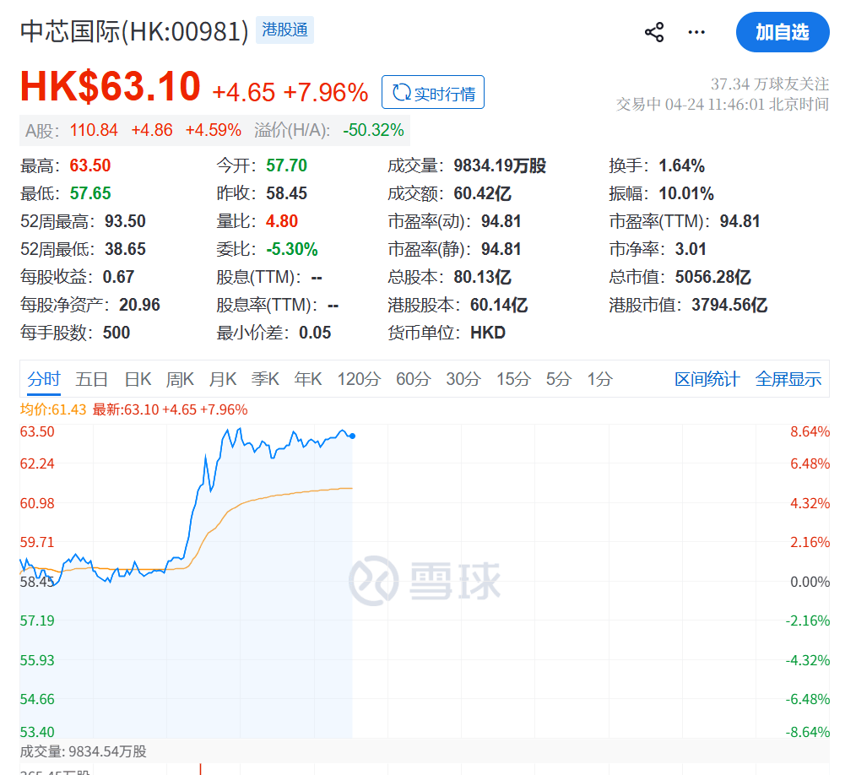
Task: Click 全屏显示 to view fullscreen
Action: [788, 379]
